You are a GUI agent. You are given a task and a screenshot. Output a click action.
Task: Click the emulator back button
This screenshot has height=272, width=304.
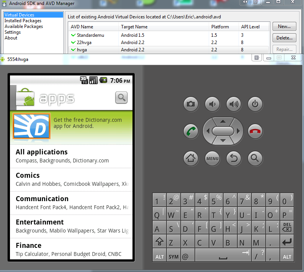(x=234, y=159)
